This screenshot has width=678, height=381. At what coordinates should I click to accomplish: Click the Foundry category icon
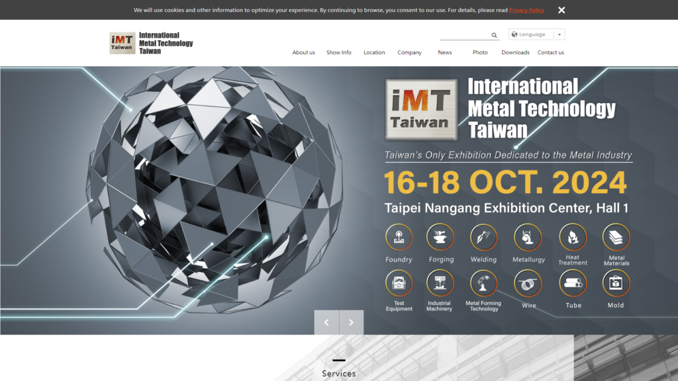pyautogui.click(x=399, y=237)
